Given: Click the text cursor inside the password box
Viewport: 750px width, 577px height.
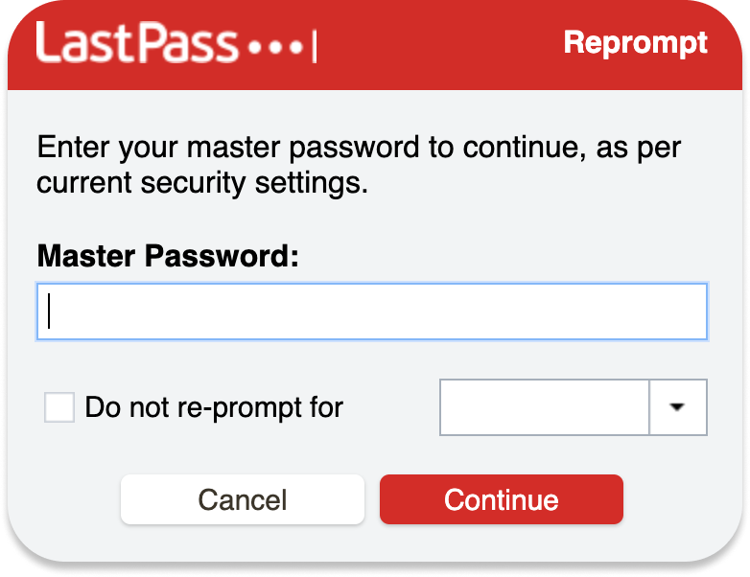Looking at the screenshot, I should [x=49, y=312].
